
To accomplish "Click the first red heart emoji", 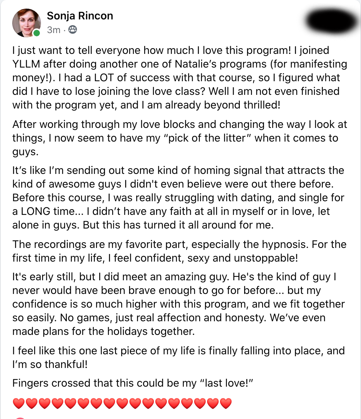I will pyautogui.click(x=19, y=404).
